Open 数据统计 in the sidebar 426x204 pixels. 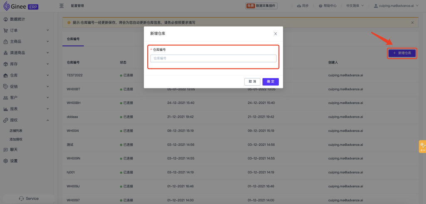pyautogui.click(x=17, y=19)
